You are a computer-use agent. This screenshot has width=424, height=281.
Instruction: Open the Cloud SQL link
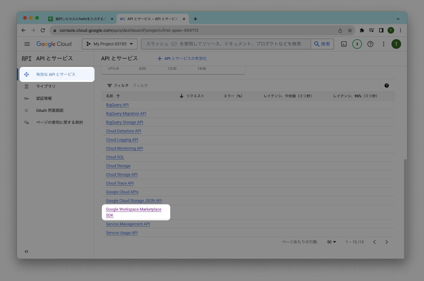[x=115, y=157]
